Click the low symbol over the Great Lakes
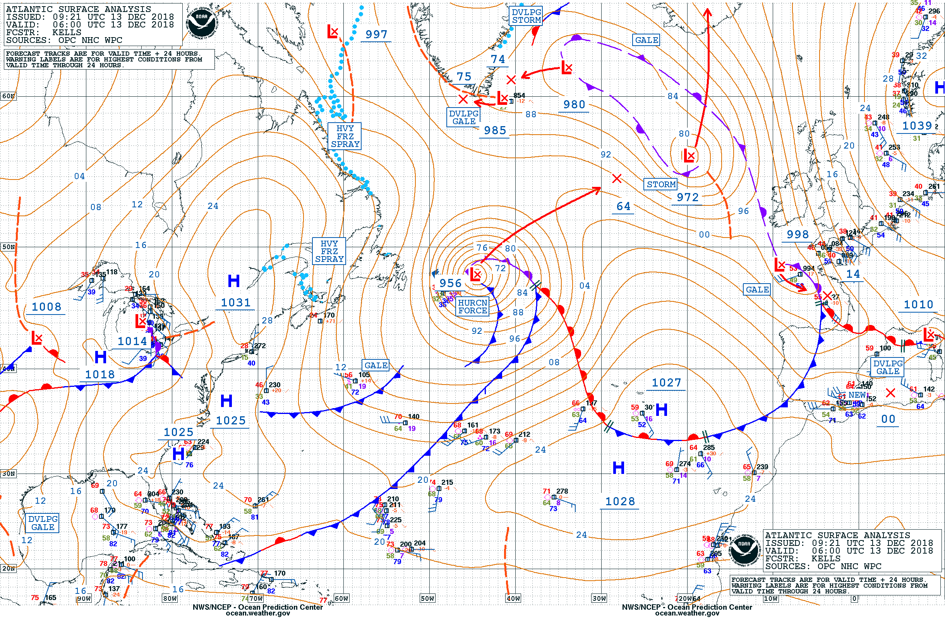This screenshot has width=945, height=619. click(141, 321)
